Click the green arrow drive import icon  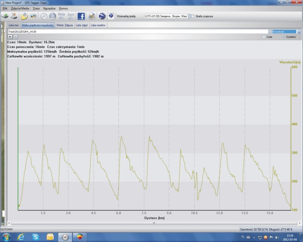click(5, 16)
